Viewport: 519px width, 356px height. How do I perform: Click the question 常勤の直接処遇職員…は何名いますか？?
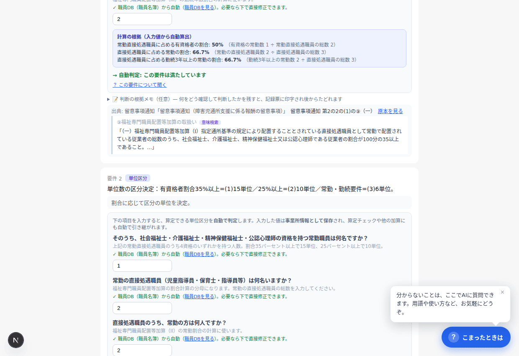[x=202, y=280]
